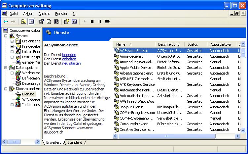Click the 'beenden' service link
Viewport: 248px width, 154px height.
69,55
